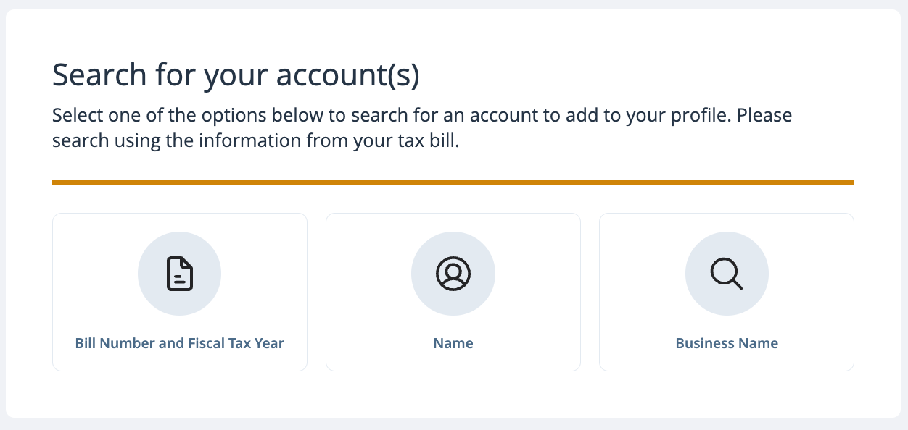Click the document bill icon
The image size is (908, 430).
(x=180, y=274)
